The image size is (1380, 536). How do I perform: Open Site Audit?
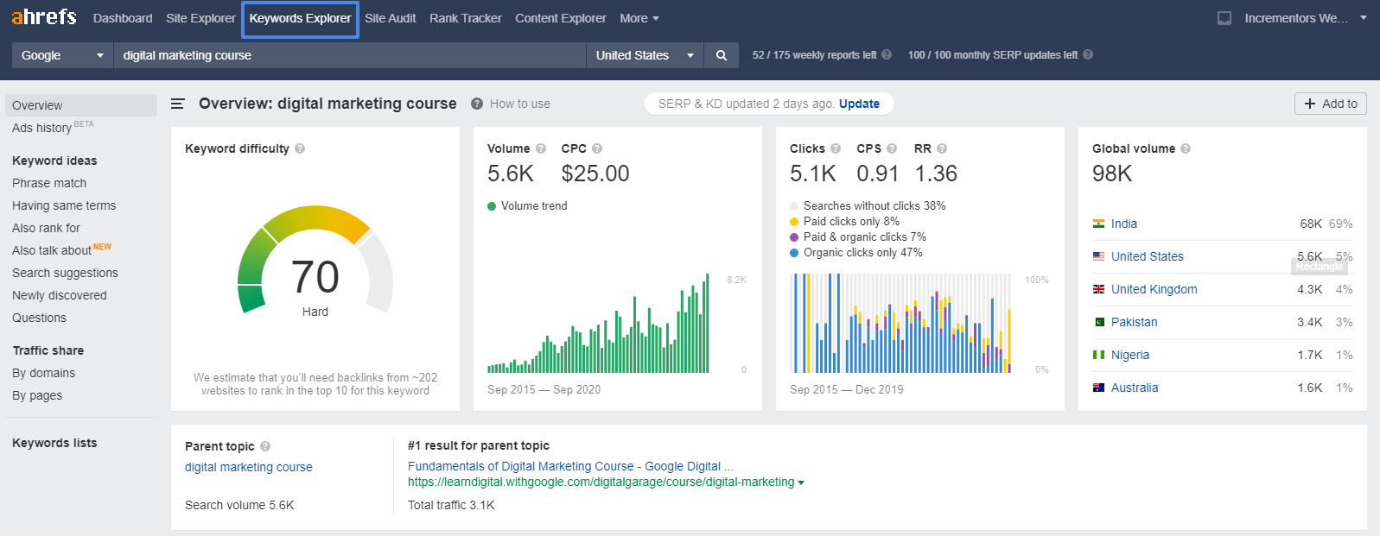coord(391,18)
